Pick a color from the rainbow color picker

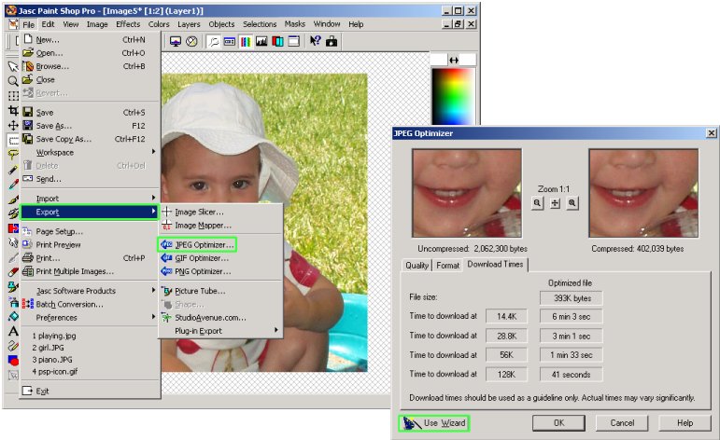click(x=453, y=96)
